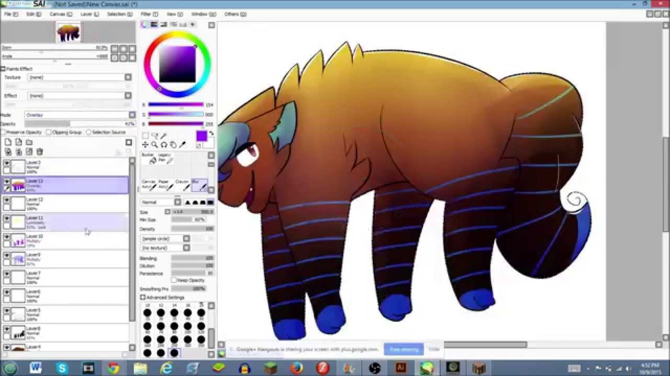Show the RGB slider panel
Screen dimensions: 670x376
tap(154, 25)
